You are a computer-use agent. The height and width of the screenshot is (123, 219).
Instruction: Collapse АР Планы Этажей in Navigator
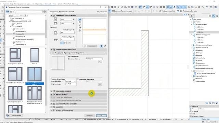pos(192,24)
